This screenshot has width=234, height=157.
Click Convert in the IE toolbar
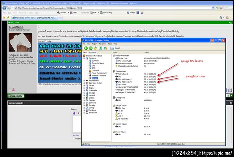point(62,13)
